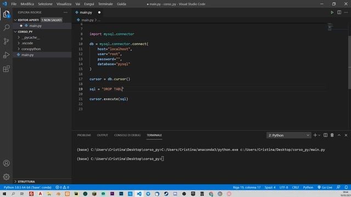Split the editor to the right
Image resolution: width=351 pixels, height=197 pixels.
coord(339,13)
